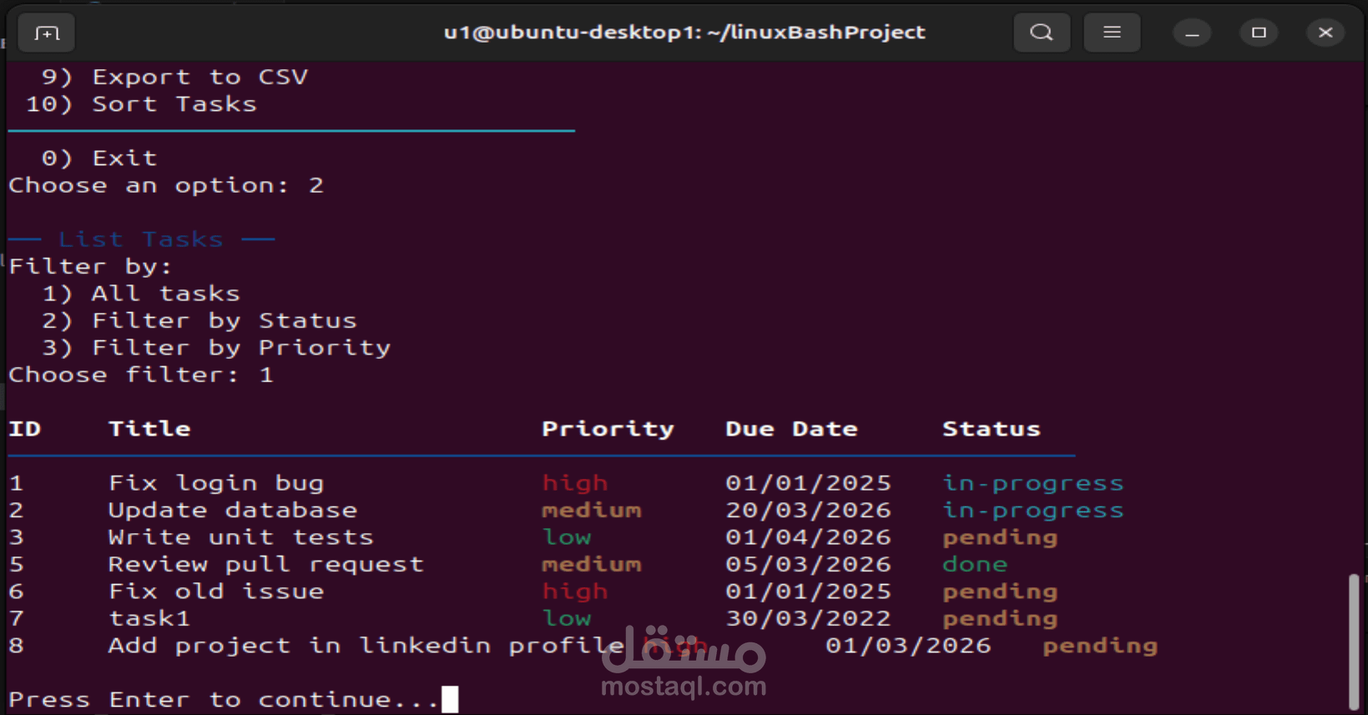Screen dimensions: 1368x715
Task: Click the '10) Sort Tasks' menu line
Action: tap(141, 104)
